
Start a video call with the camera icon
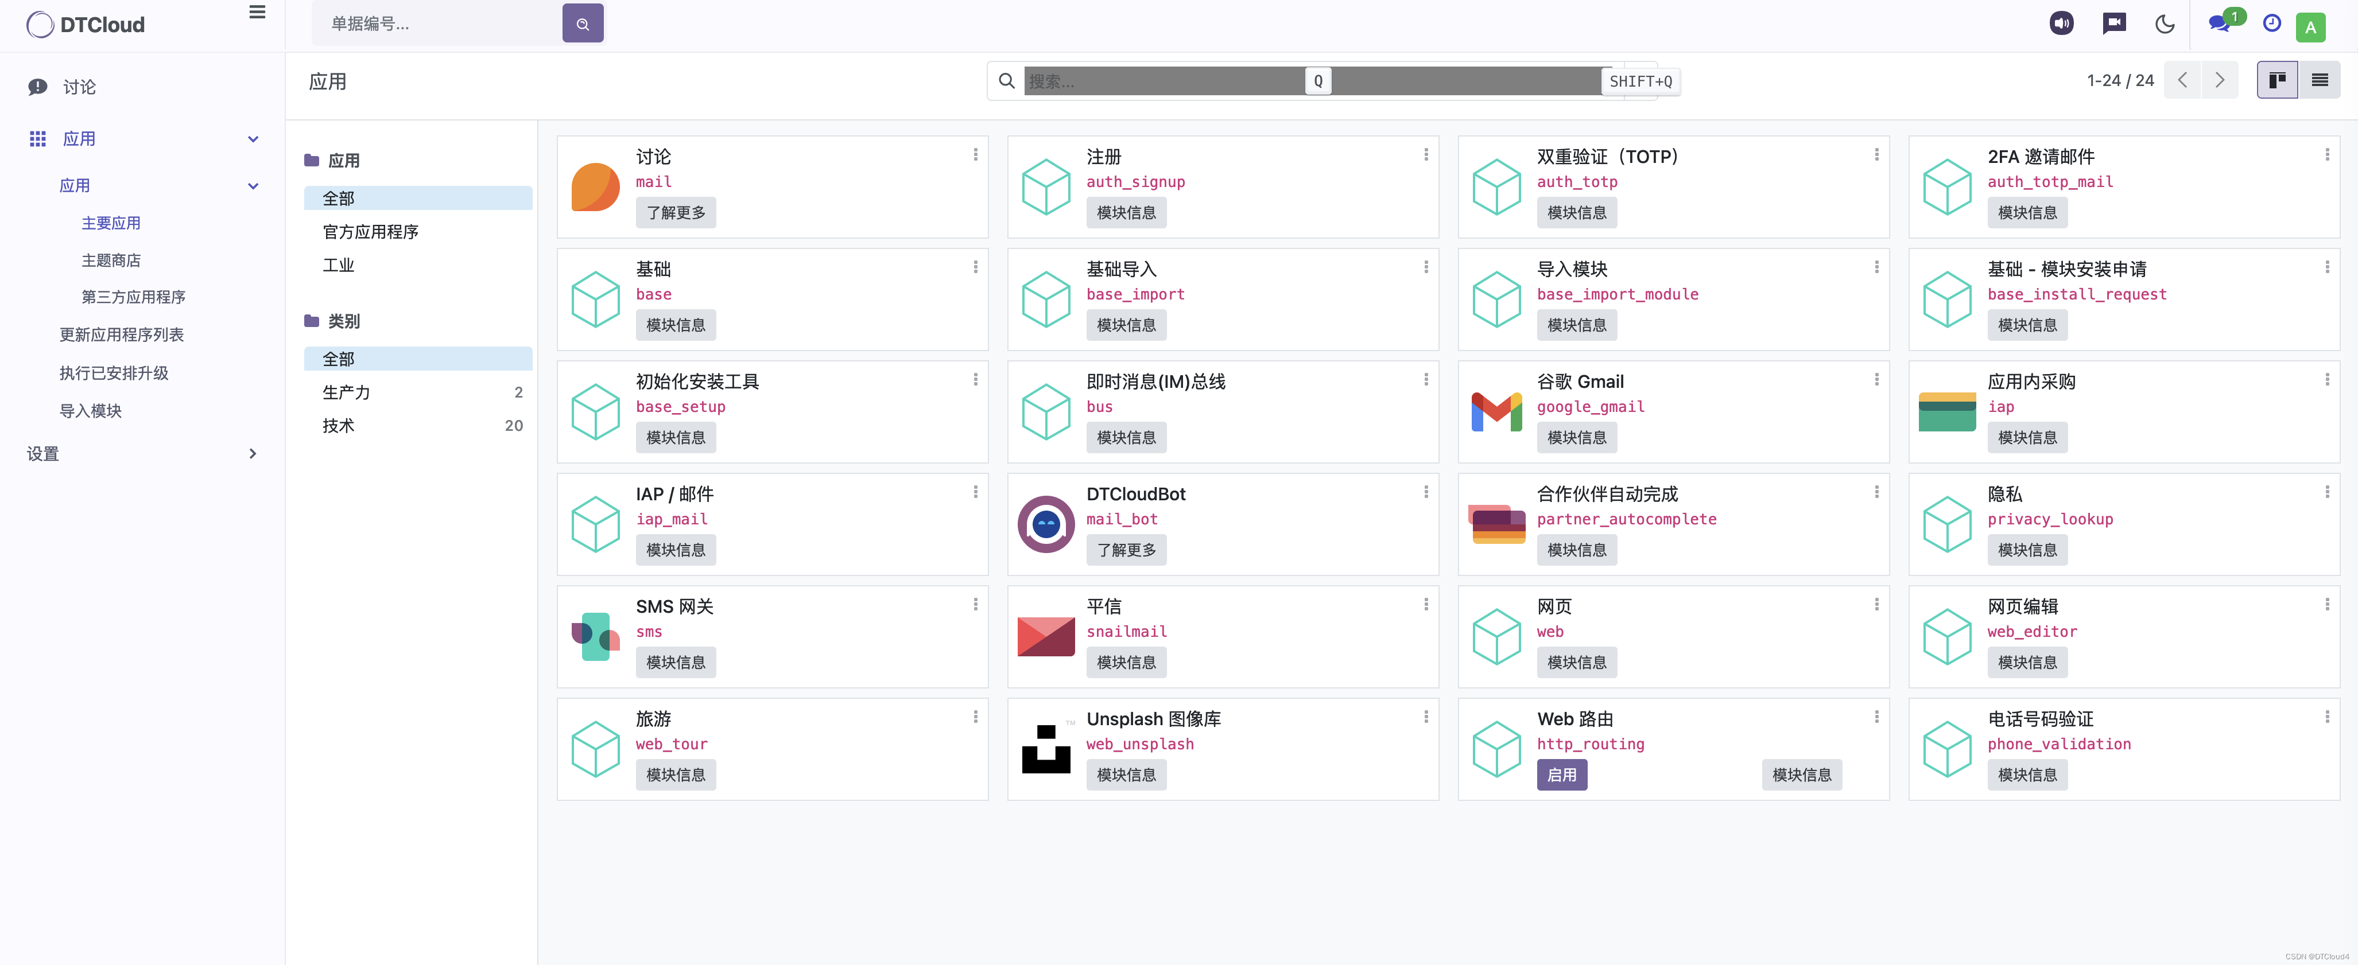coord(2113,24)
